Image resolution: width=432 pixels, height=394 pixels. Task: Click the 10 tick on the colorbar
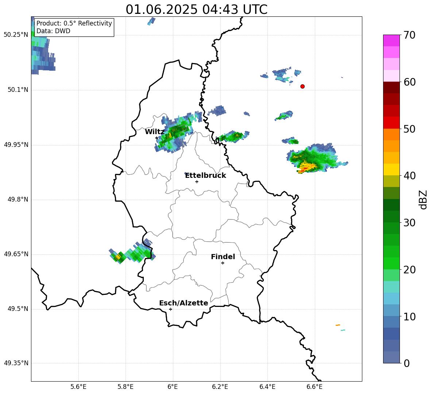(x=409, y=316)
